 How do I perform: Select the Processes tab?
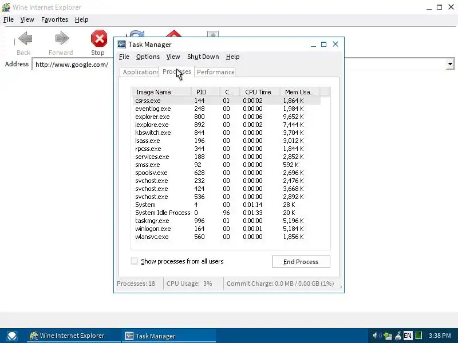click(176, 71)
